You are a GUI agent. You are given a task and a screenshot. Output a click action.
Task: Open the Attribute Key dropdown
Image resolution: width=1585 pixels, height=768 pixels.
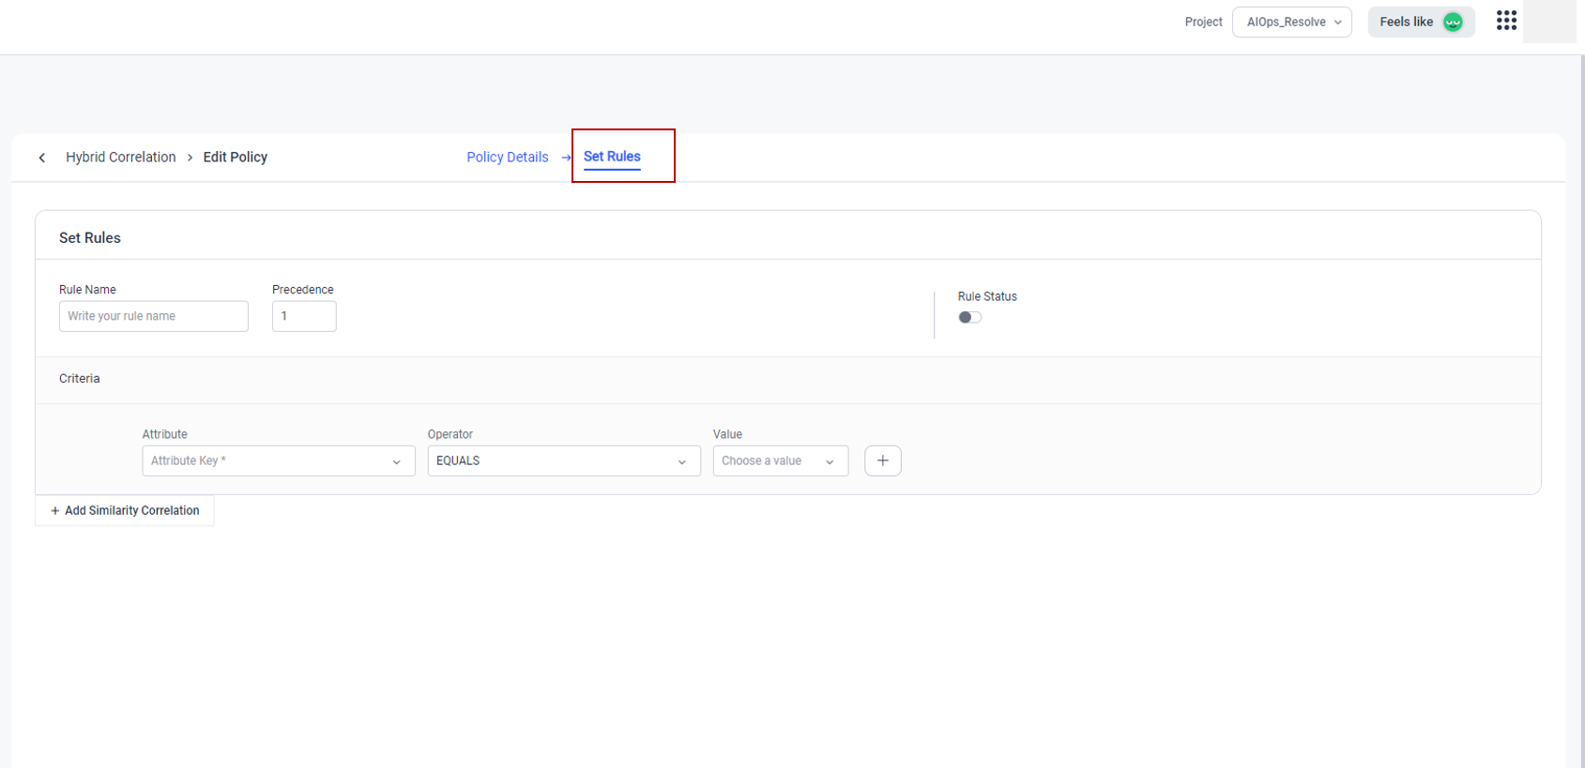pos(278,460)
